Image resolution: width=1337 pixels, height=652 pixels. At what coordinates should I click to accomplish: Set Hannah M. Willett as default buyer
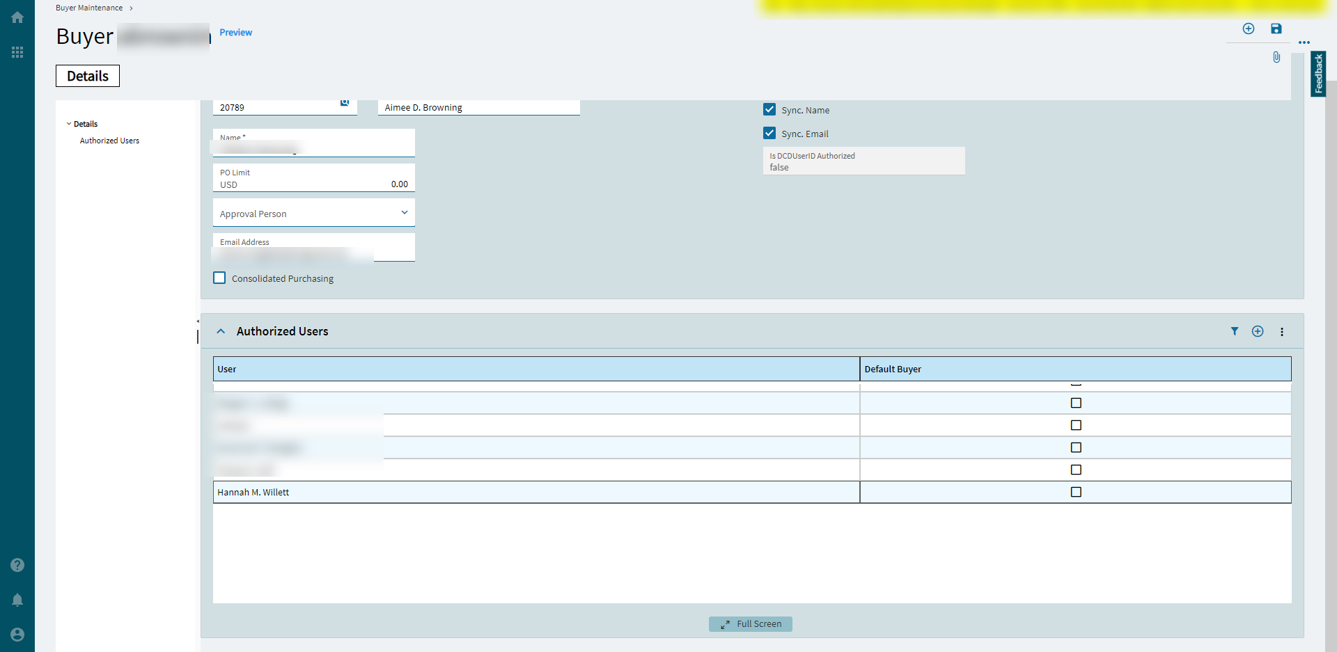point(1076,492)
